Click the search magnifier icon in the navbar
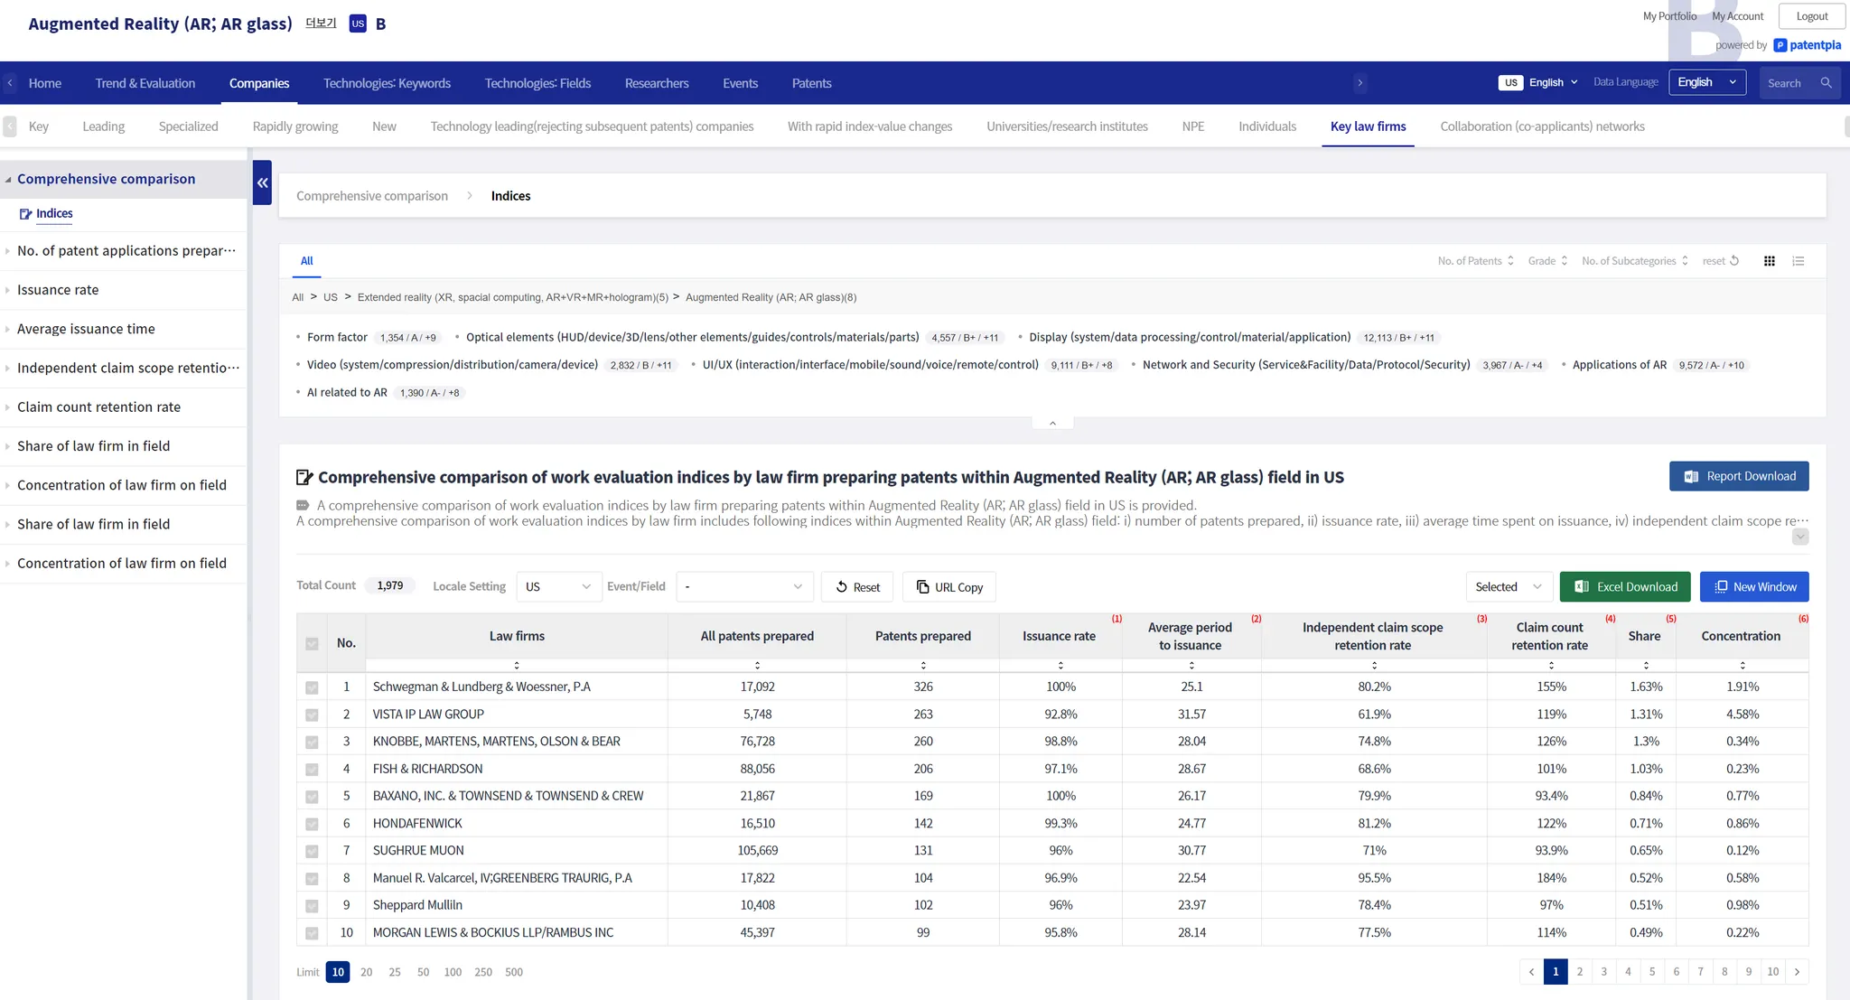This screenshot has height=1000, width=1850. tap(1826, 83)
